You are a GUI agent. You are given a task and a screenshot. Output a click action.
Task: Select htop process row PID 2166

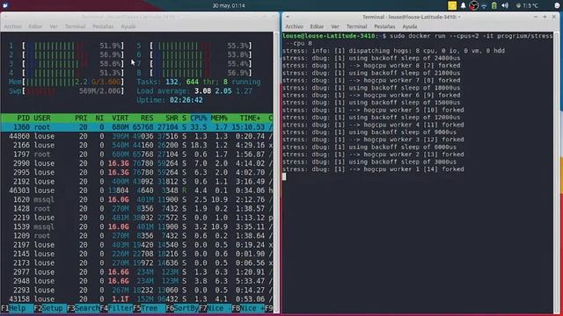pos(137,145)
